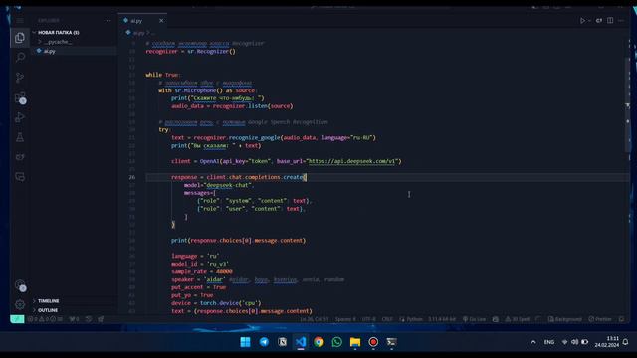Start Go Live server from status bar
The height and width of the screenshot is (358, 637).
474,319
